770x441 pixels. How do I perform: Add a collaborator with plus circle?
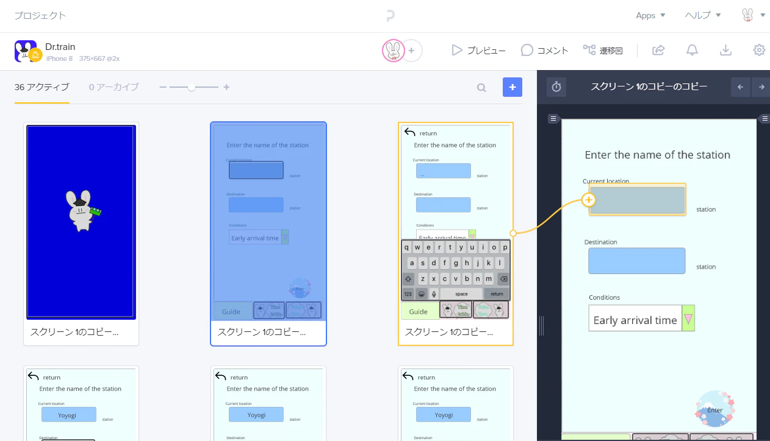[411, 51]
